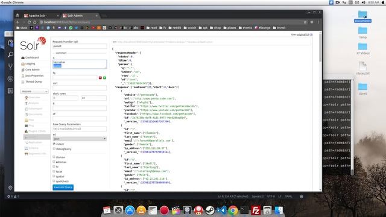This screenshot has width=386, height=217.
Task: Focus the Request-Handler (qt) field
Action: coord(80,46)
